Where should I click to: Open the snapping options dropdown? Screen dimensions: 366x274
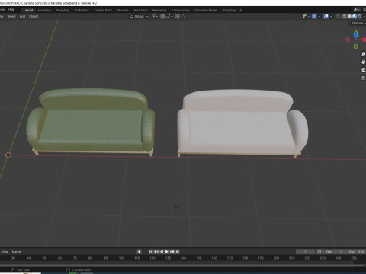(169, 16)
